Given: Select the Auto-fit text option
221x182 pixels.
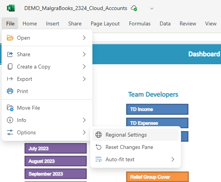Looking at the screenshot, I should (x=136, y=159).
